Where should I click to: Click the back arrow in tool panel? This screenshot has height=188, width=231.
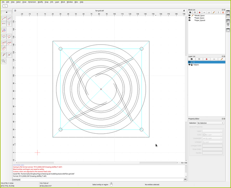pos(7,12)
